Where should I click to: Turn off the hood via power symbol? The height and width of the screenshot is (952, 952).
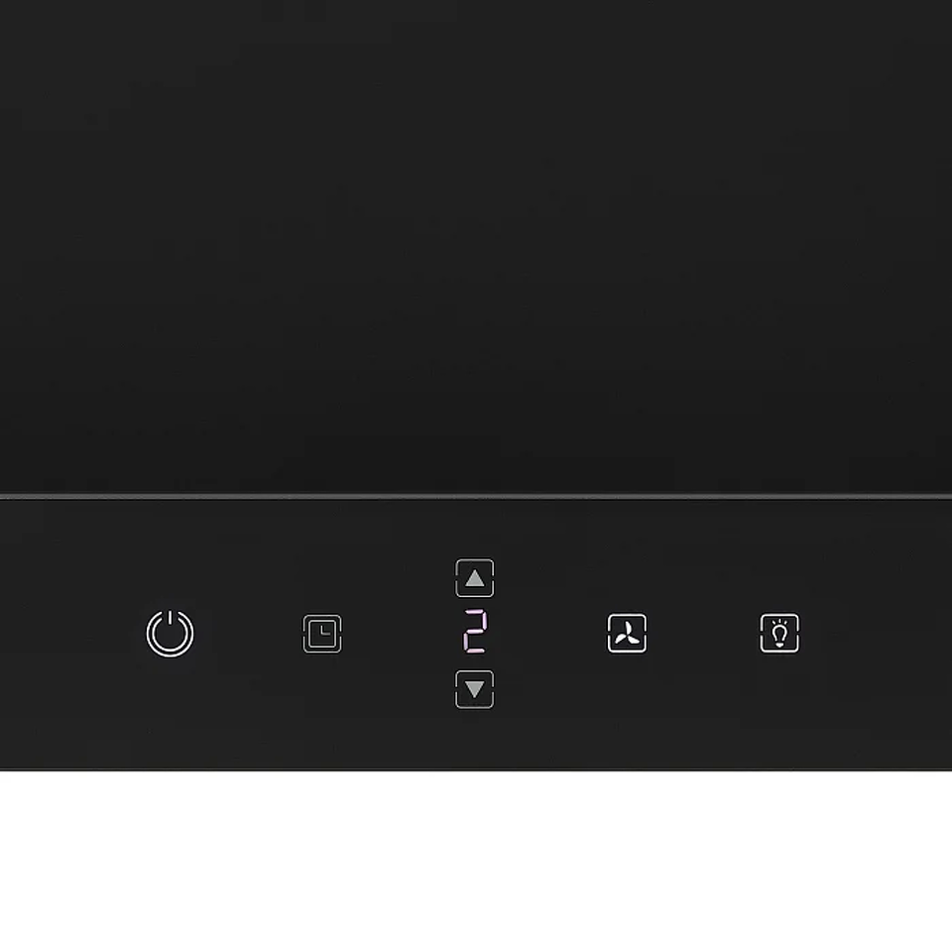point(170,634)
